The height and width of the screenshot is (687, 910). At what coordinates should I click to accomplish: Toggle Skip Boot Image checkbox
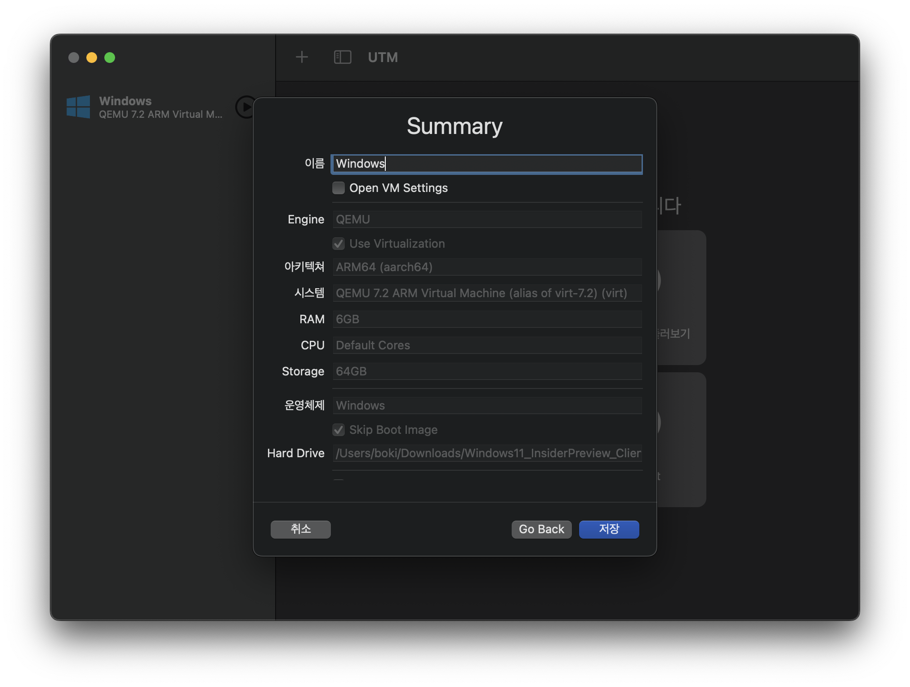click(339, 430)
